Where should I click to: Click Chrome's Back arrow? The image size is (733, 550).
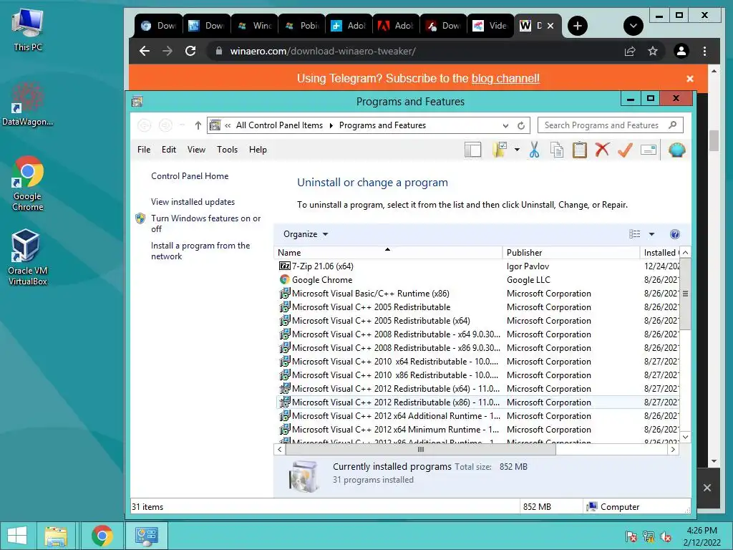click(x=145, y=51)
